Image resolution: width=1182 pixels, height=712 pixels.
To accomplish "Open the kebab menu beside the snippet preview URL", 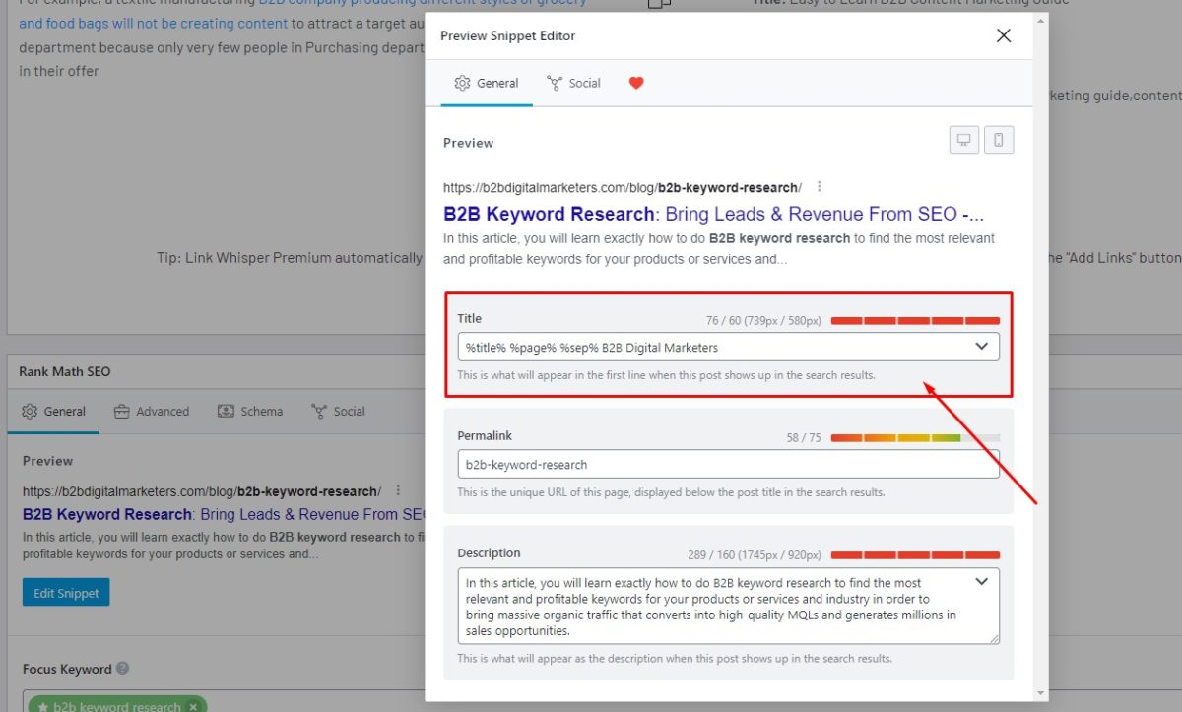I will (x=820, y=186).
